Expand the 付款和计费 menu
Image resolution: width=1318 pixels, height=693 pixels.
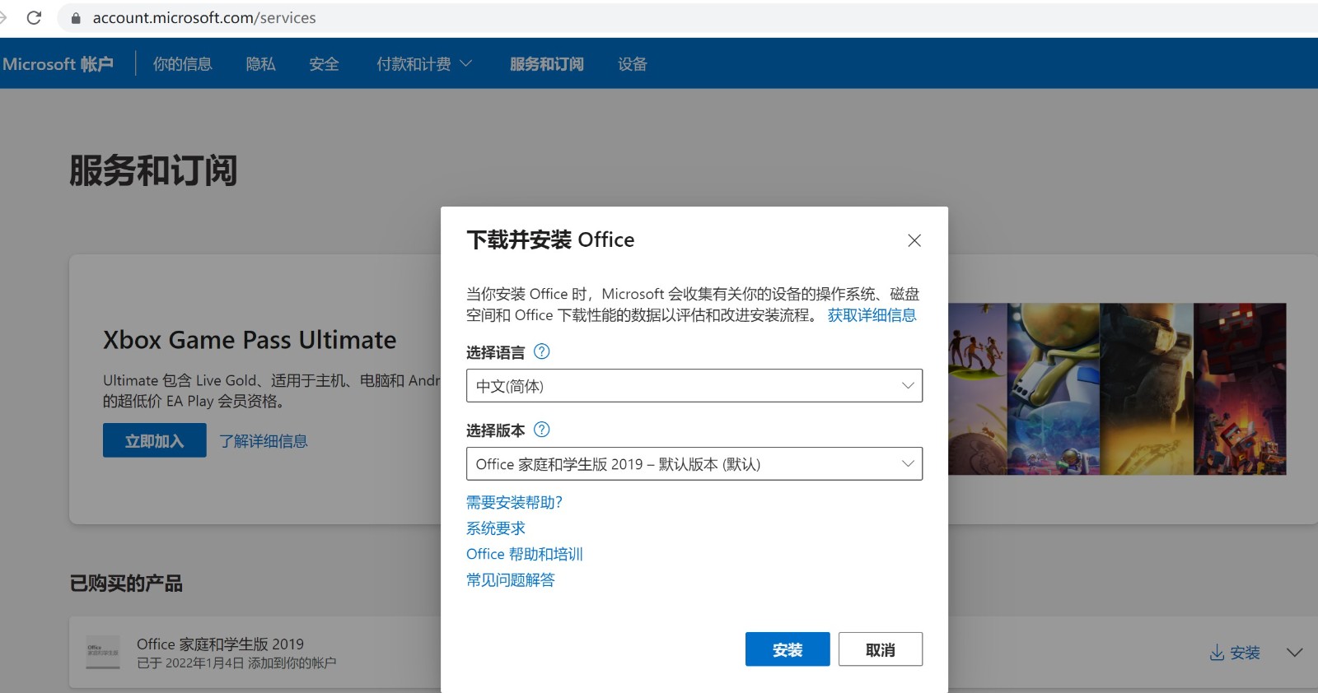coord(424,64)
